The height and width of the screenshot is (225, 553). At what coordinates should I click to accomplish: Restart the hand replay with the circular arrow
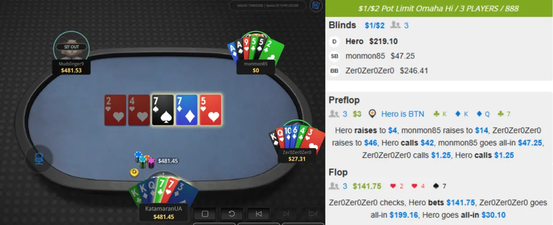(232, 214)
